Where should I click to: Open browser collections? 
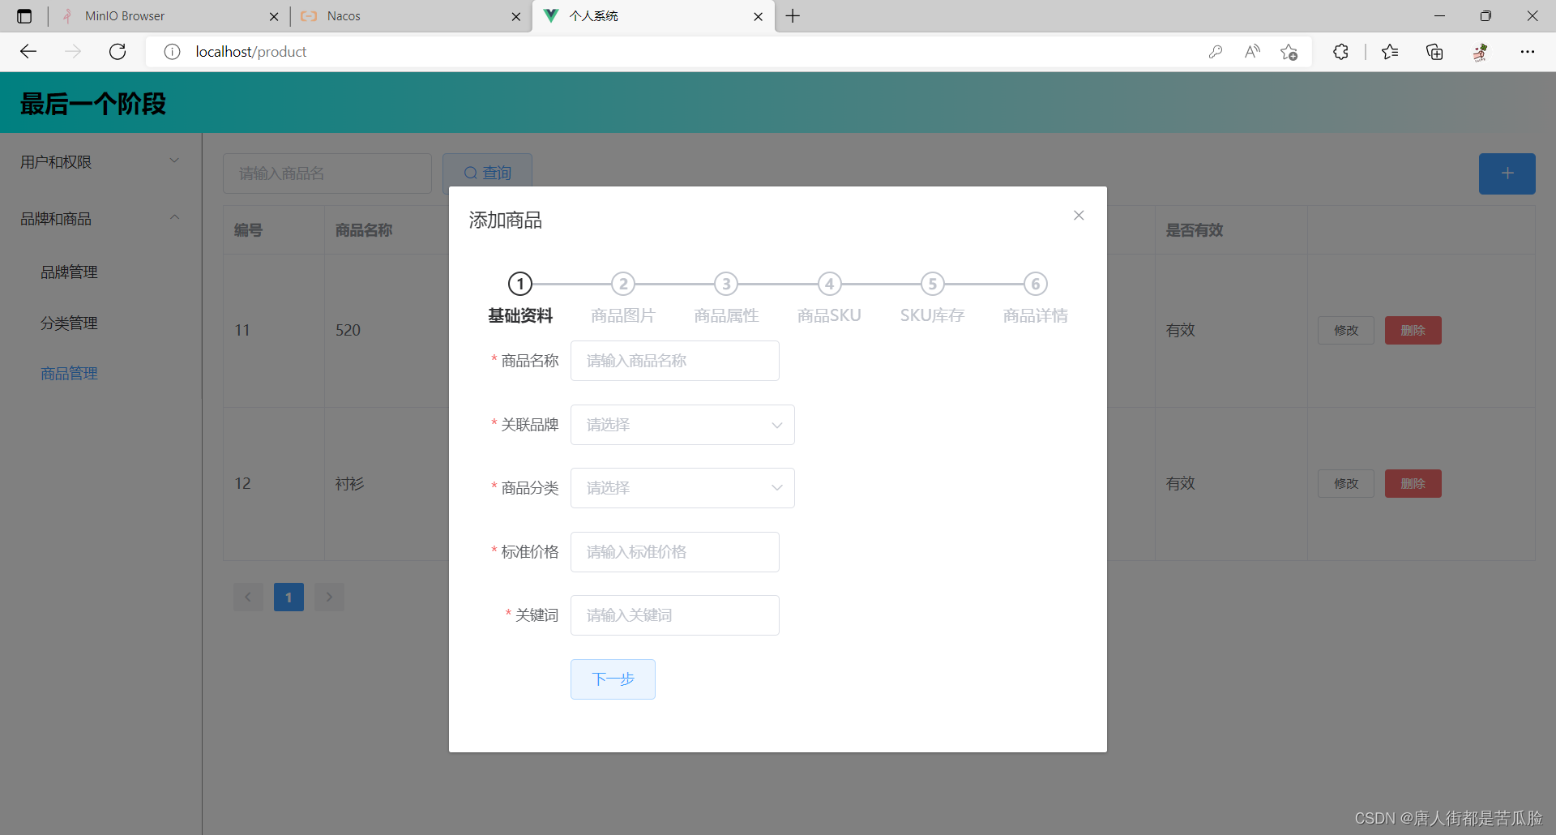pos(1434,52)
